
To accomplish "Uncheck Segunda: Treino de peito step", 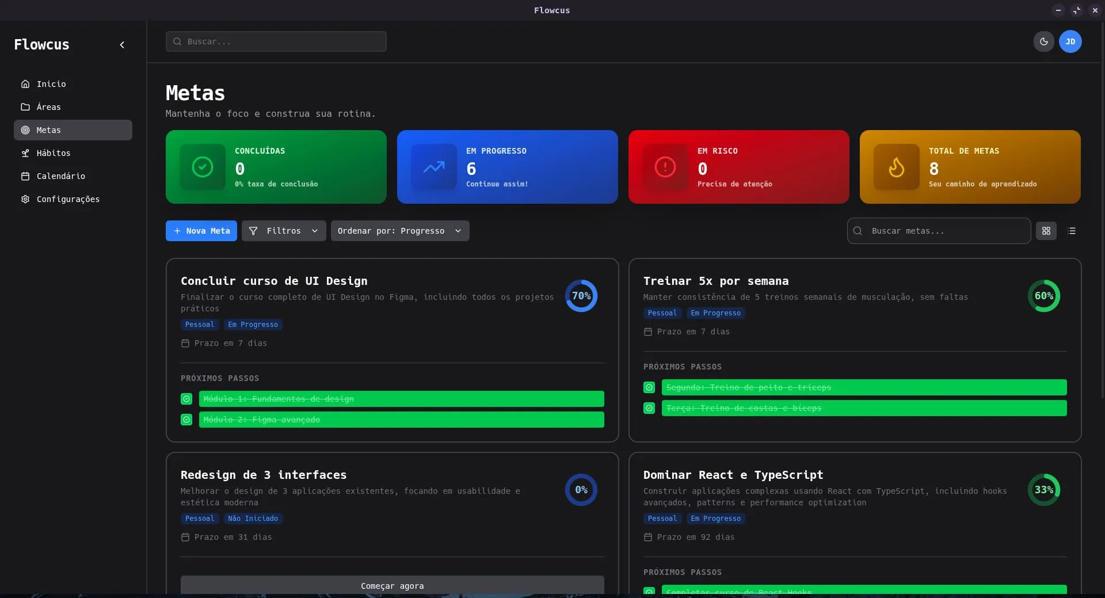I will [x=649, y=387].
